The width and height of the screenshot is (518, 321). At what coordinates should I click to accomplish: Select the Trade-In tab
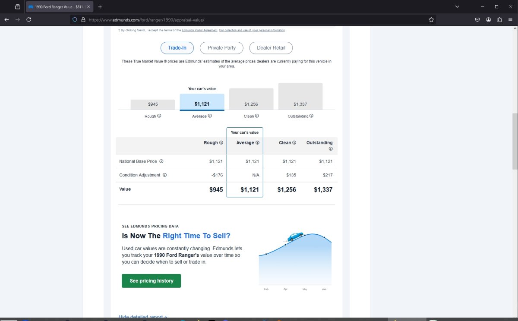click(x=177, y=48)
